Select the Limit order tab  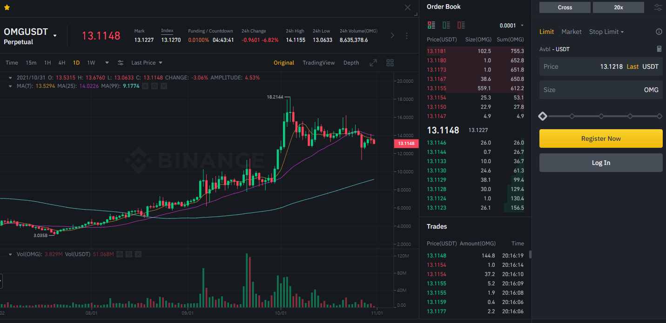tap(547, 32)
